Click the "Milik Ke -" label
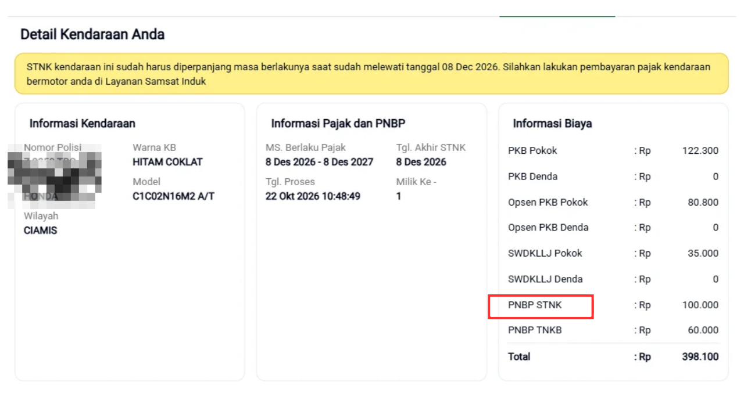This screenshot has width=744, height=418. (416, 182)
